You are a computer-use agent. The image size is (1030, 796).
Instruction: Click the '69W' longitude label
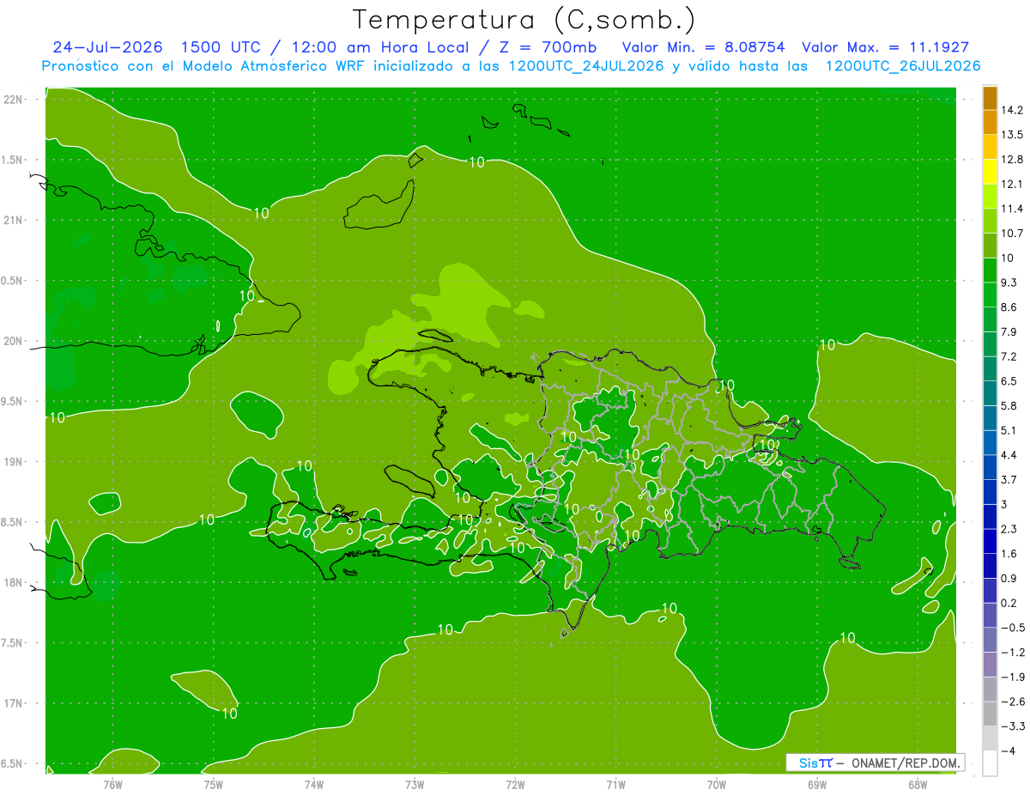click(817, 785)
